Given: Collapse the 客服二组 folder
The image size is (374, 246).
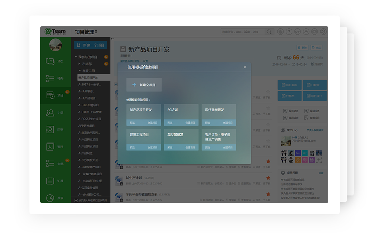Looking at the screenshot, I should pyautogui.click(x=80, y=70).
